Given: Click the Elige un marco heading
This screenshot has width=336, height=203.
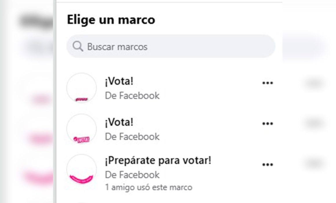Looking at the screenshot, I should click(x=111, y=20).
